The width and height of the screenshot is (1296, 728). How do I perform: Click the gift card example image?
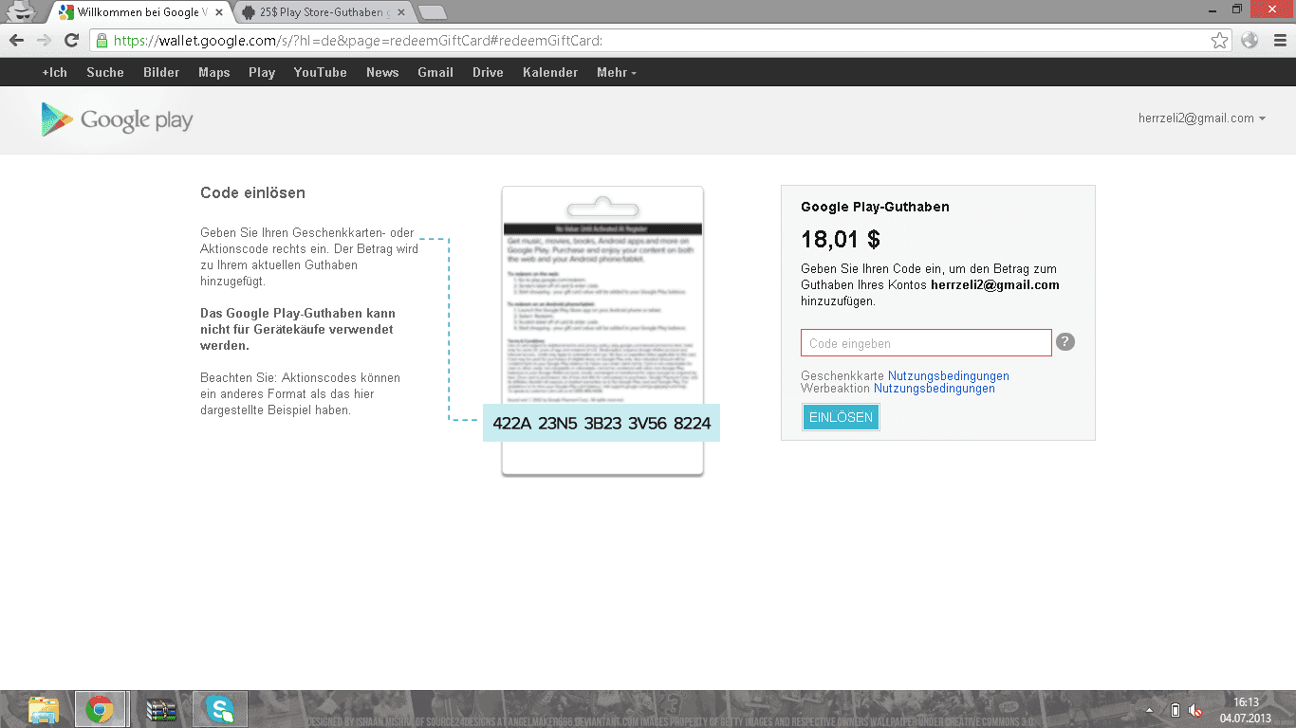pos(602,331)
